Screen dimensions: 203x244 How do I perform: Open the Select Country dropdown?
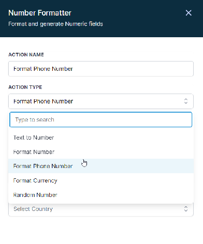(101, 210)
